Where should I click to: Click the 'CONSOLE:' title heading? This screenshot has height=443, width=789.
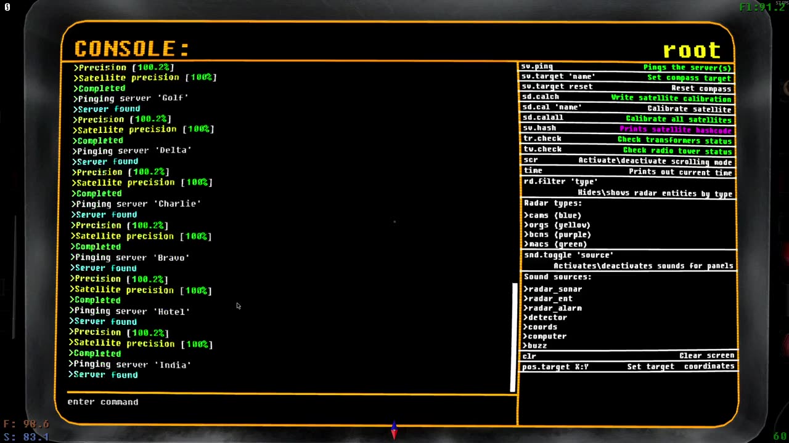[131, 49]
